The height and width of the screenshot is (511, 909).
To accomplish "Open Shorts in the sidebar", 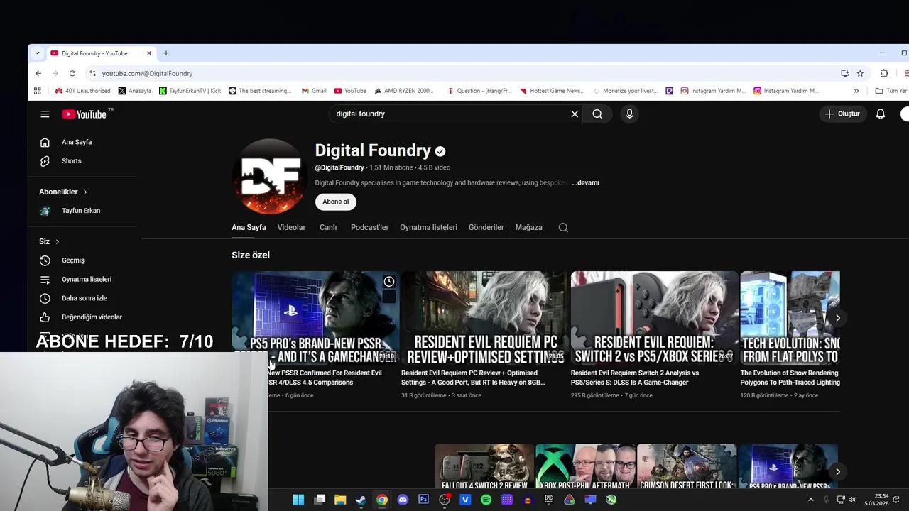I will [x=71, y=161].
